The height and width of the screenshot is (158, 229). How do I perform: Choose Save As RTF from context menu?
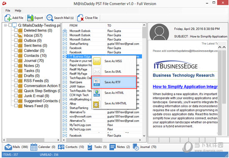click(x=114, y=82)
